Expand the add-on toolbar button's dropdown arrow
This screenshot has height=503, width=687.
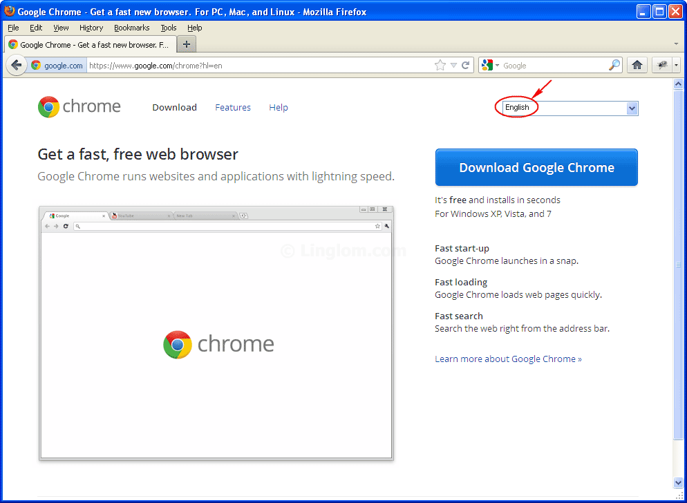click(676, 65)
